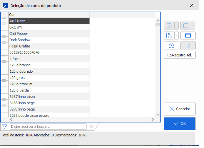Export the grid to XLS

point(169,36)
